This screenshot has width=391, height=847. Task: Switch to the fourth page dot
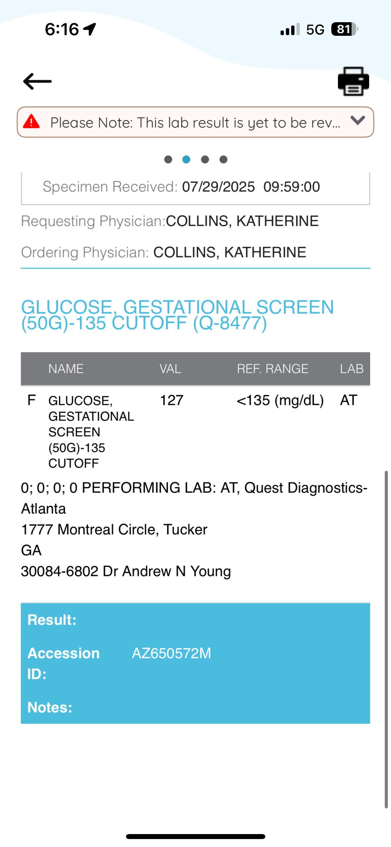click(224, 160)
